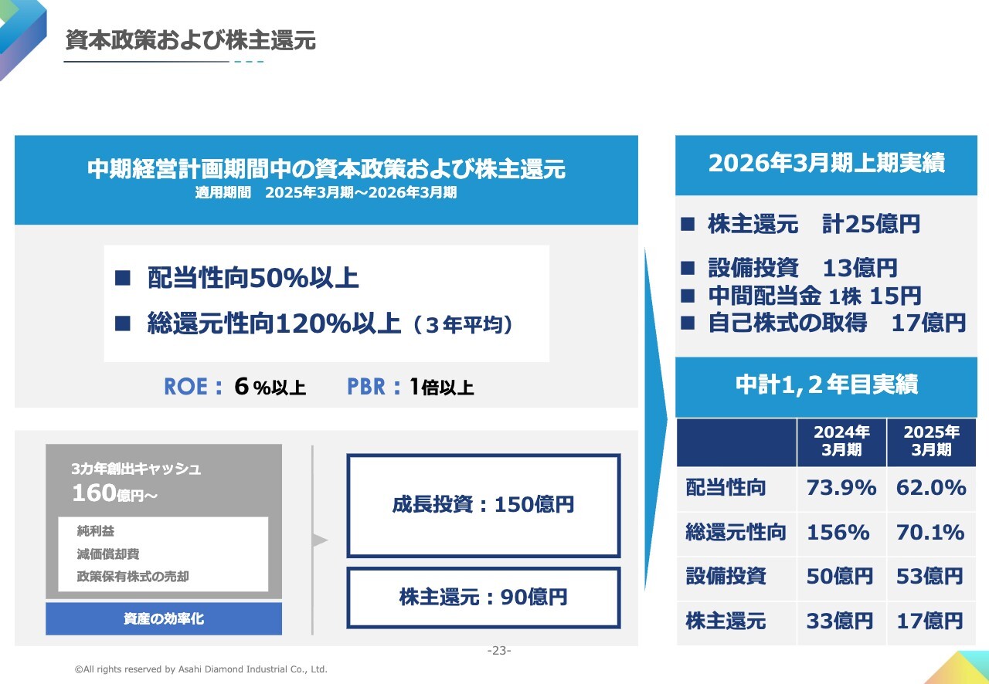Screen dimensions: 989x684
Task: Click the 中計1,2年目実績 header
Action: (x=826, y=386)
